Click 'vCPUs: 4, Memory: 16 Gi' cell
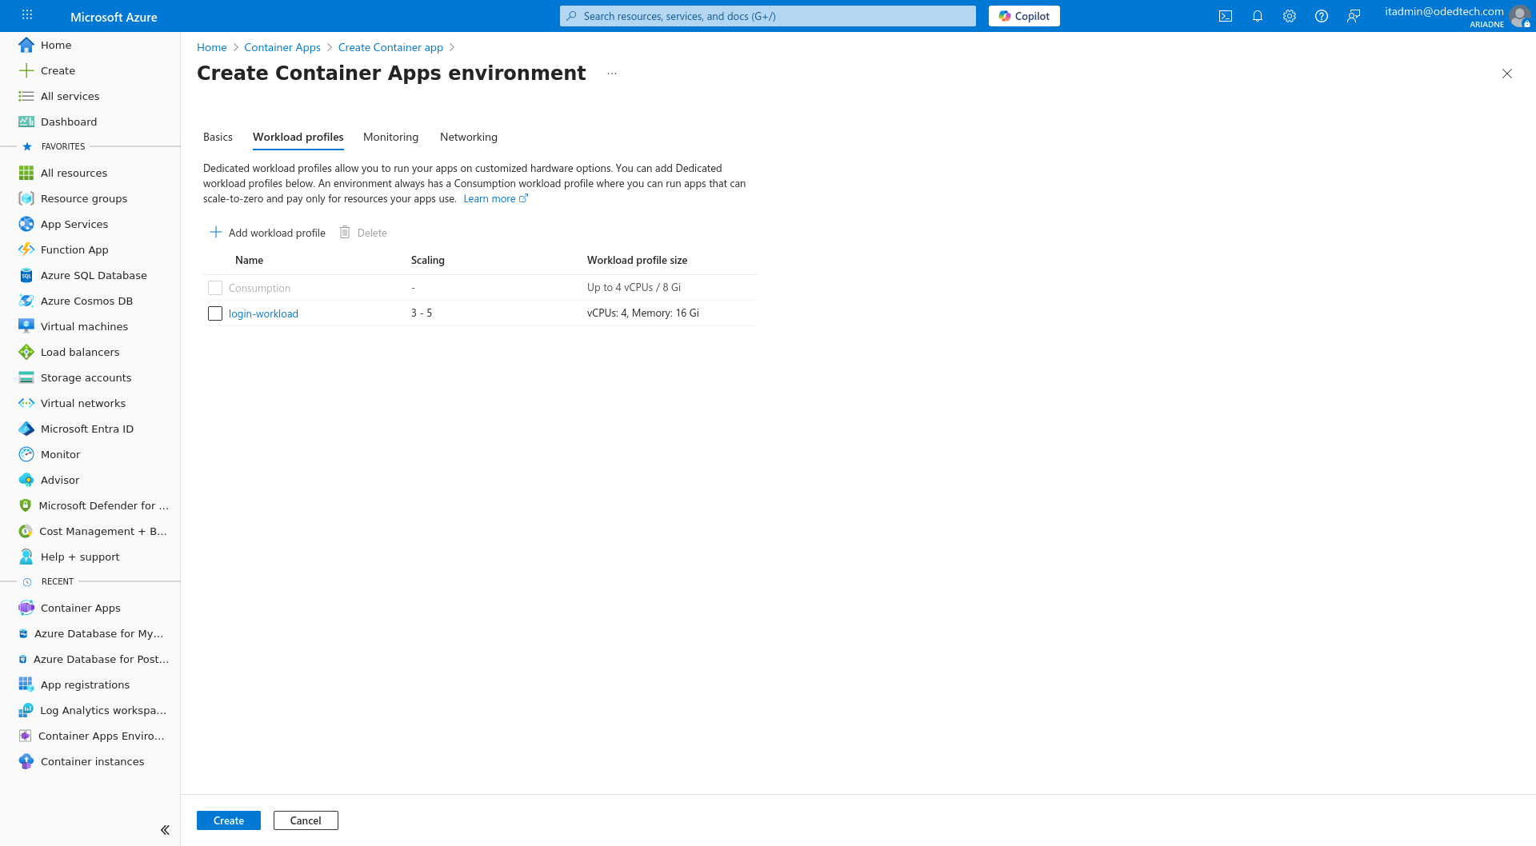Screen dimensions: 1536x846 coord(643,313)
